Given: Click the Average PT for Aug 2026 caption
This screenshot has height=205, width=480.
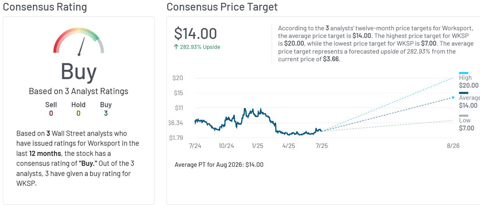Looking at the screenshot, I should click(219, 164).
